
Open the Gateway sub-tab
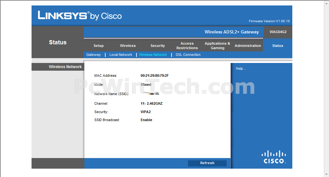(93, 55)
